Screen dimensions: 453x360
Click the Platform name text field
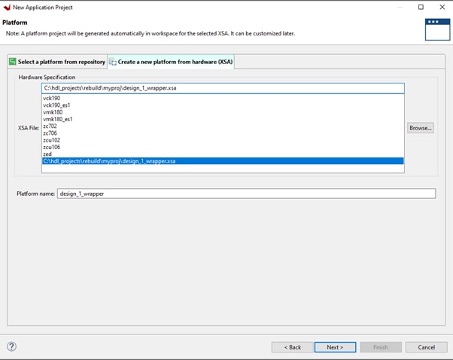point(246,194)
